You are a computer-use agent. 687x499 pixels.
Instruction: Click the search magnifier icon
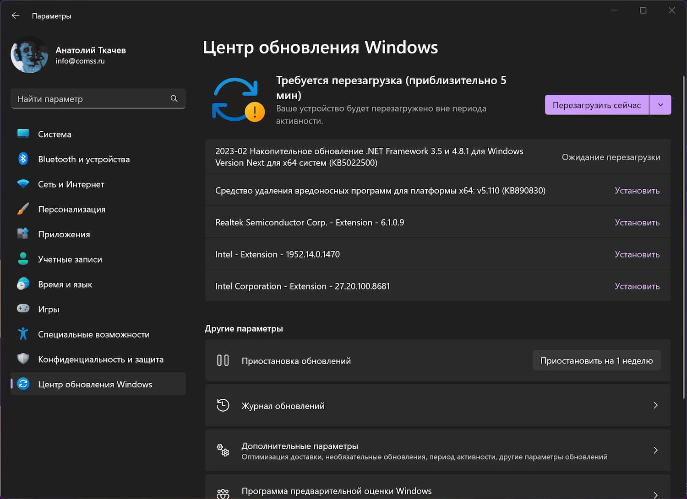(174, 99)
